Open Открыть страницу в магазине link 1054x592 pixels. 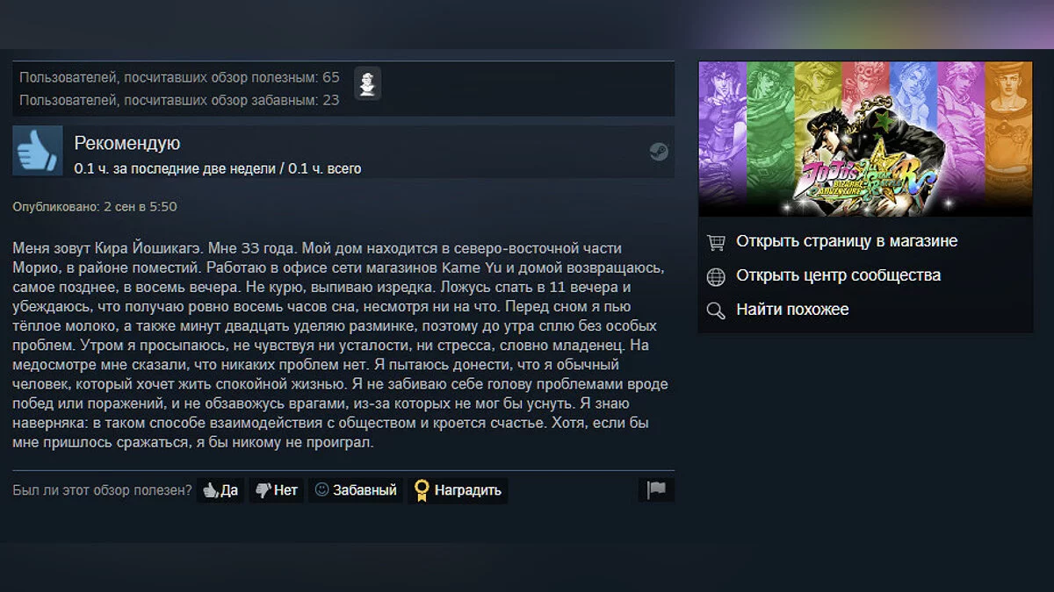click(x=847, y=241)
